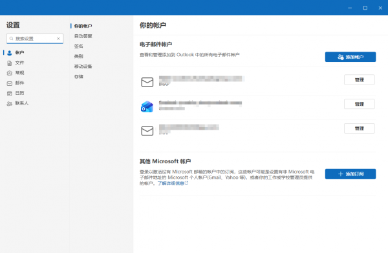Select the 类别 sub-page
Image resolution: width=388 pixels, height=253 pixels.
pyautogui.click(x=78, y=56)
